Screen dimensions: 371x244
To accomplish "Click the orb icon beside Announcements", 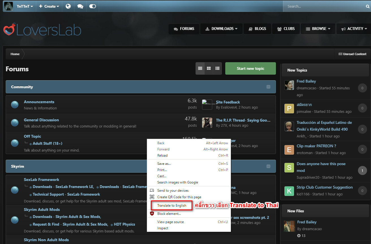I will point(15,105).
